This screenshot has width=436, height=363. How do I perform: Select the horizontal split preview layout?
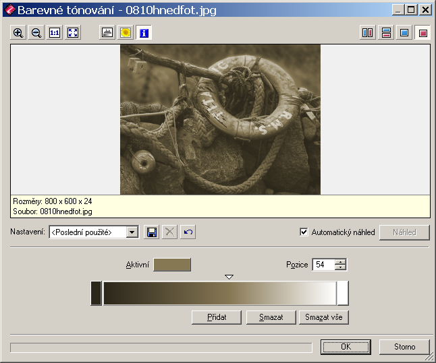(386, 32)
